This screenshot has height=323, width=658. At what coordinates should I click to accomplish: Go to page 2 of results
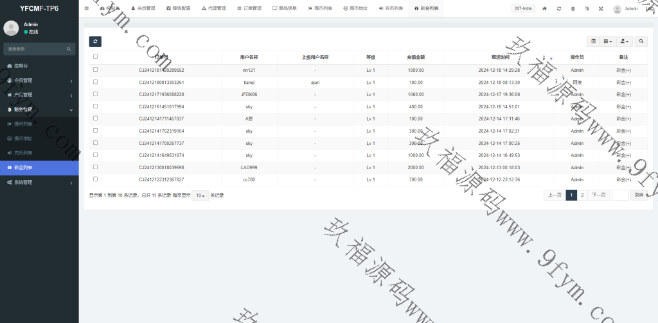tap(582, 195)
